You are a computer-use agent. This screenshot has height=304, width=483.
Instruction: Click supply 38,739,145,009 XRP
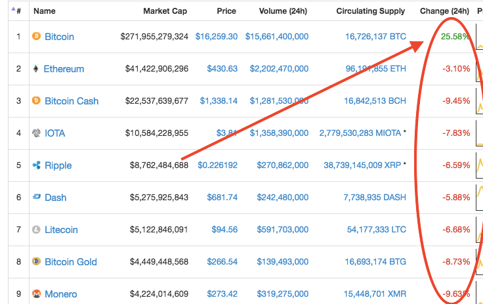(362, 165)
